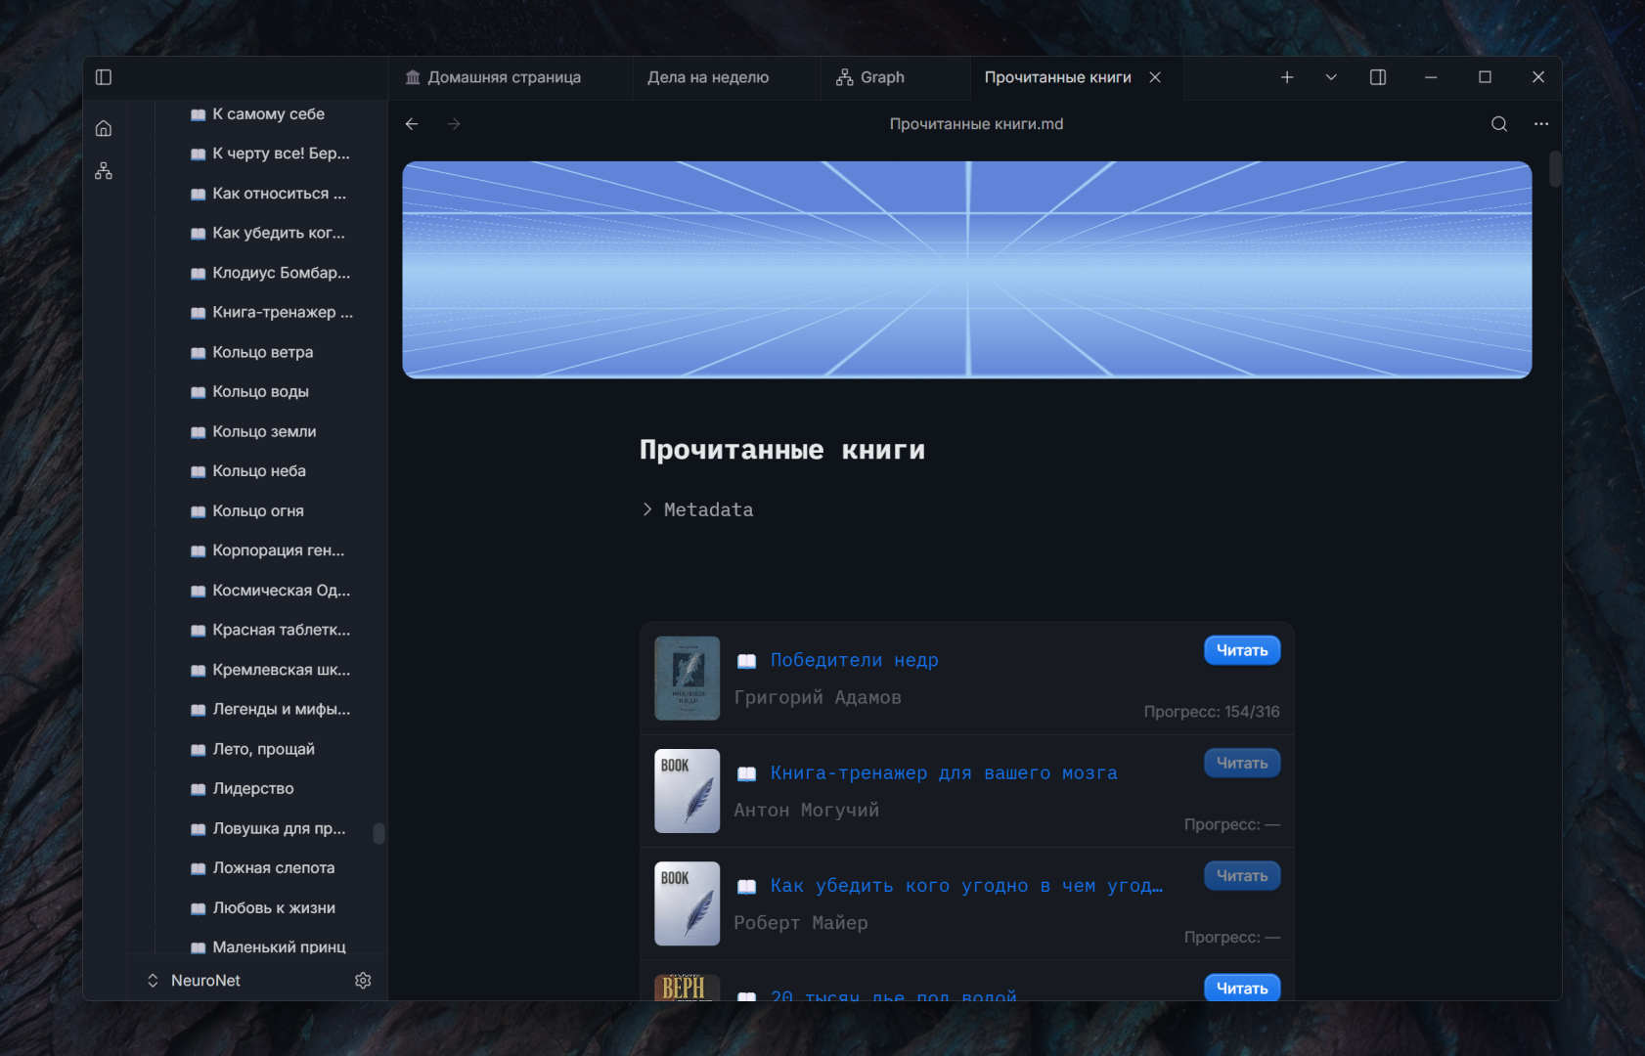Open Книга-тренажер для вашего мозга link
Image resolution: width=1645 pixels, height=1056 pixels.
tap(944, 772)
